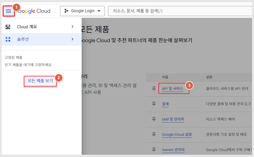
Task: Click the 솔루션 grid icon
Action: click(8, 39)
